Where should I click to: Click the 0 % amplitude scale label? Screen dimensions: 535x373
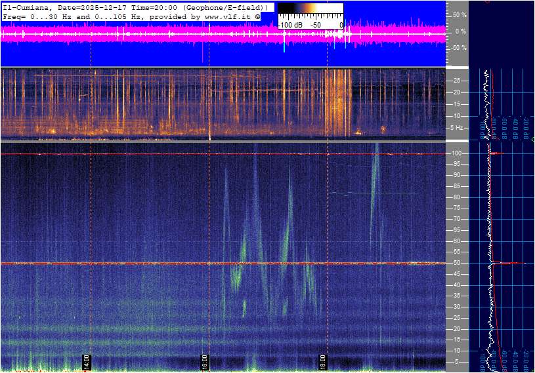point(461,31)
